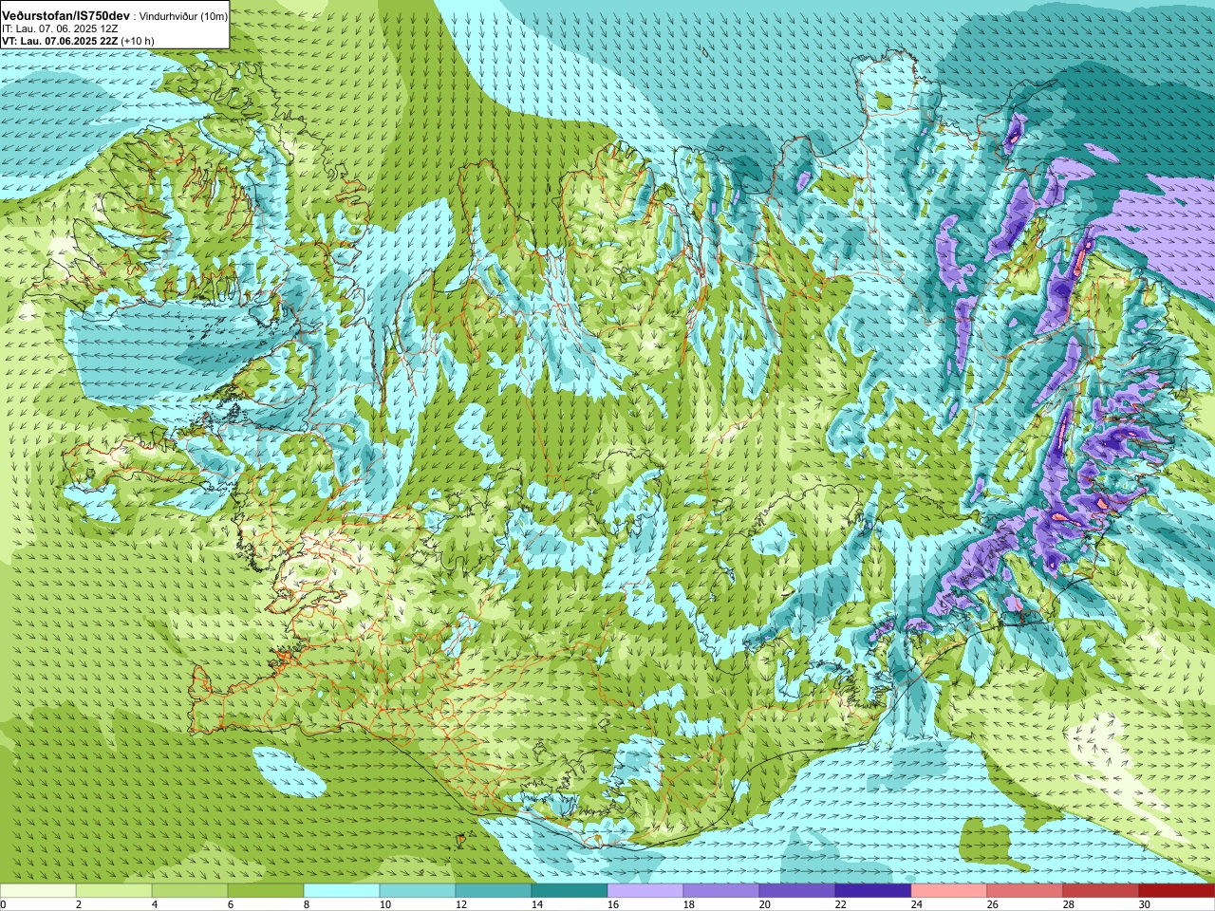Screen dimensions: 1215x911
Task: Click the 'VT: Lau. 07.06.2025 22Z (+10 h)' line
Action: [78, 41]
